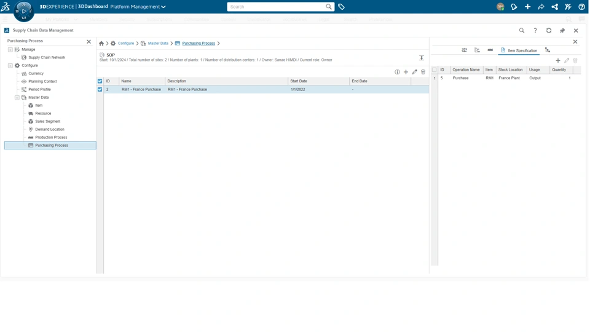Open notifications tag icon in top bar
Image resolution: width=590 pixels, height=332 pixels.
click(514, 7)
